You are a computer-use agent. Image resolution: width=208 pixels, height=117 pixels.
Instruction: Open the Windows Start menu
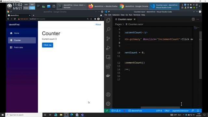click(x=3, y=115)
